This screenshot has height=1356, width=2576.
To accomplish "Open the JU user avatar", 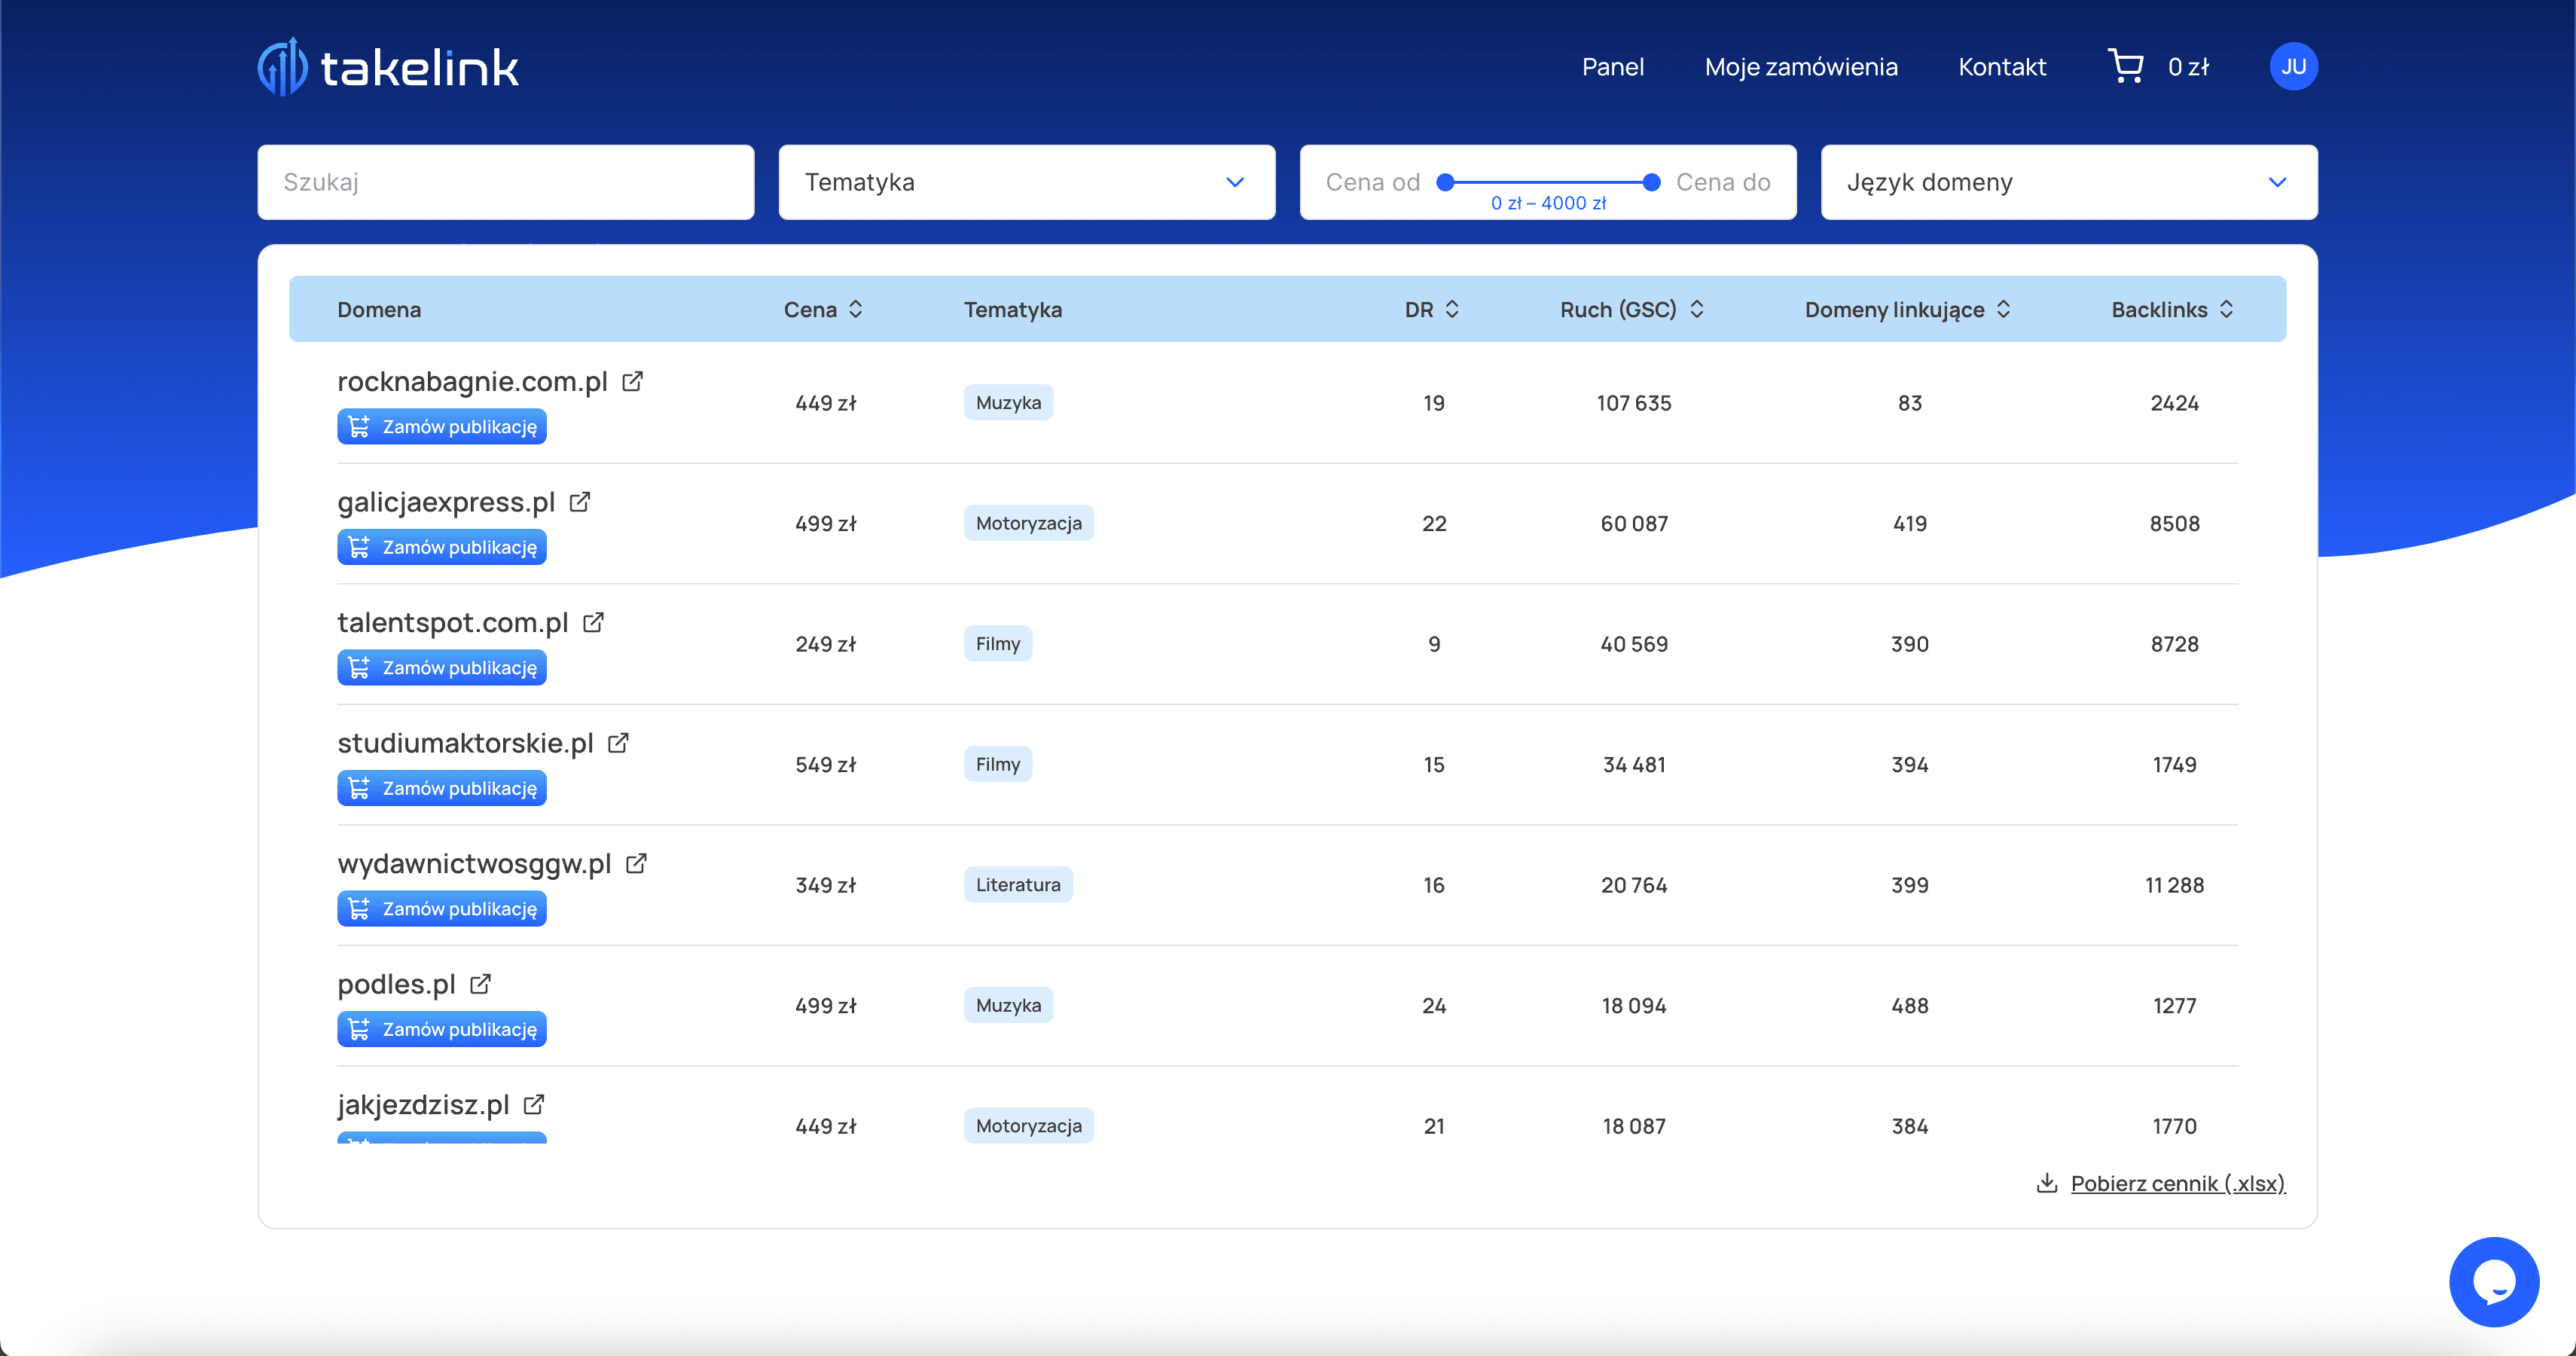I will pos(2293,66).
